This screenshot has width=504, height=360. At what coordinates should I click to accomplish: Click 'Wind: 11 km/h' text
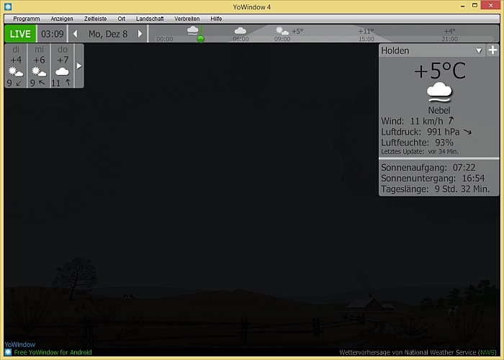412,121
